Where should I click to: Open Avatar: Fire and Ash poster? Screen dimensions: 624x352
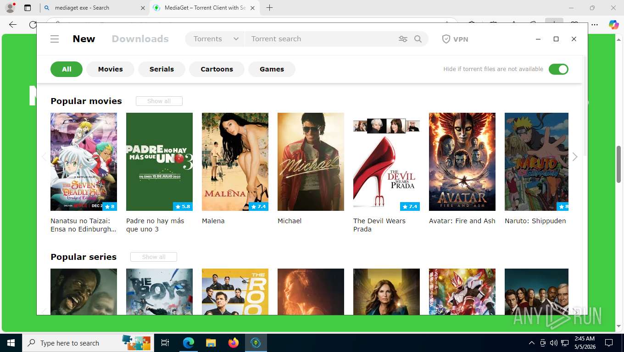point(462,162)
